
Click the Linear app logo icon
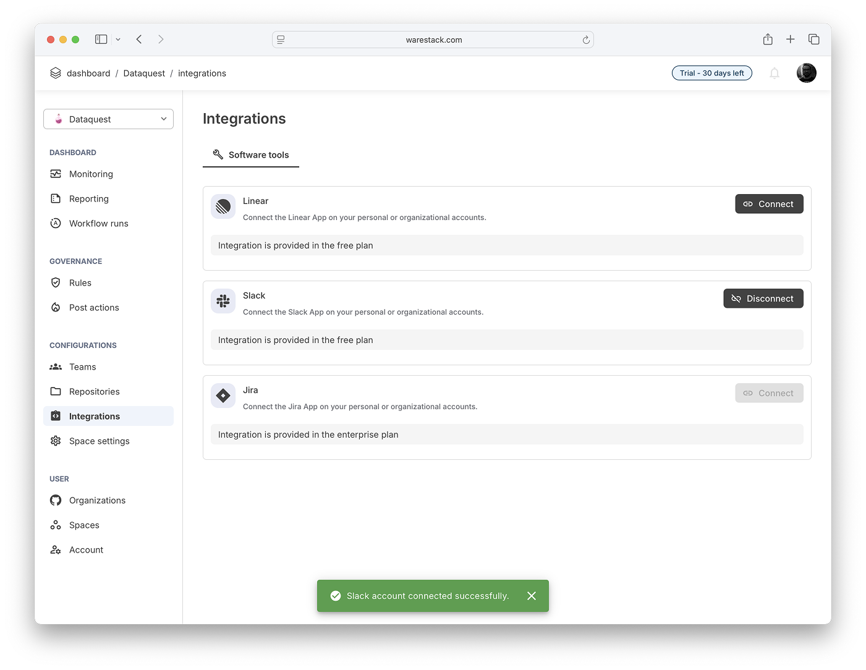tap(223, 206)
